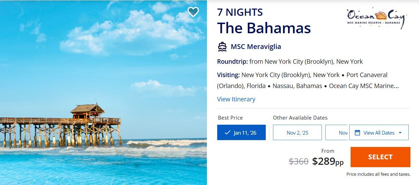Click the checkmark icon on the Jan 11 date
This screenshot has width=419, height=185.
click(227, 133)
